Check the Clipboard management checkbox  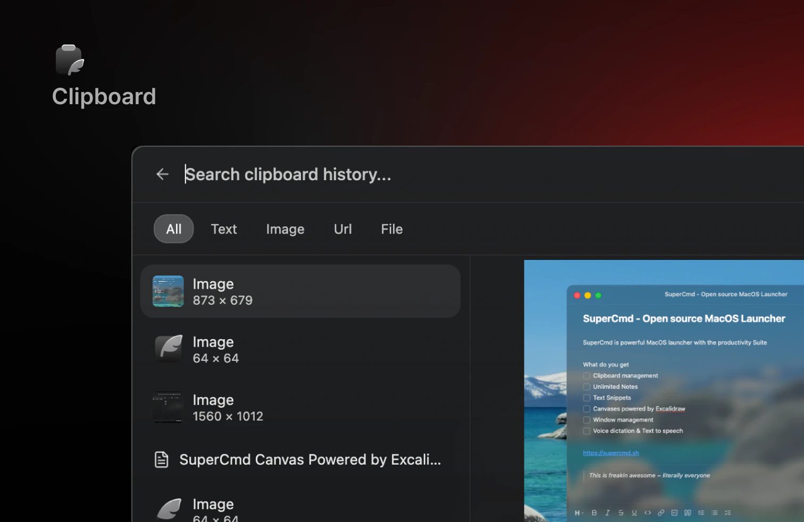[586, 375]
